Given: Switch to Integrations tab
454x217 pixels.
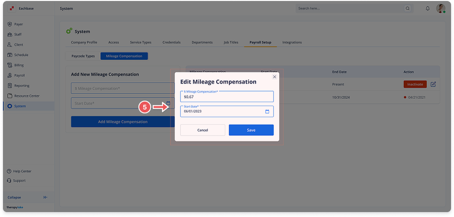Looking at the screenshot, I should tap(292, 42).
